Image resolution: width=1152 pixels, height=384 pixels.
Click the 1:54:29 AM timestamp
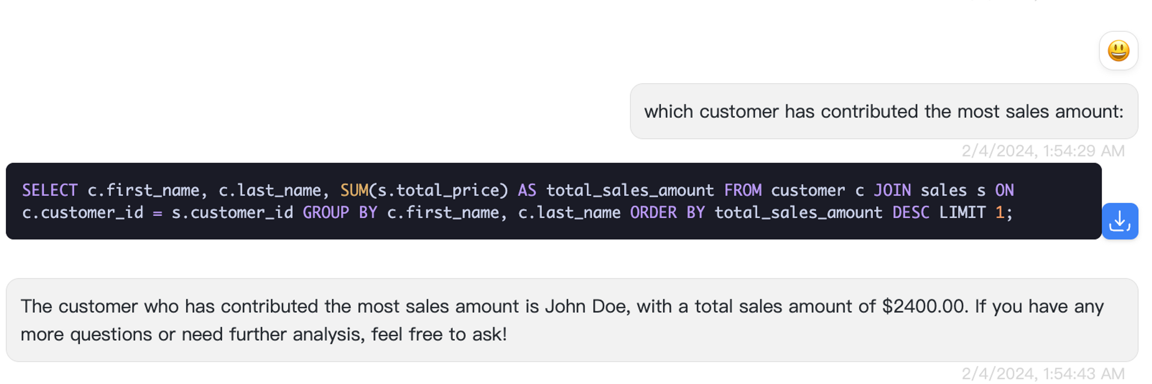1043,151
